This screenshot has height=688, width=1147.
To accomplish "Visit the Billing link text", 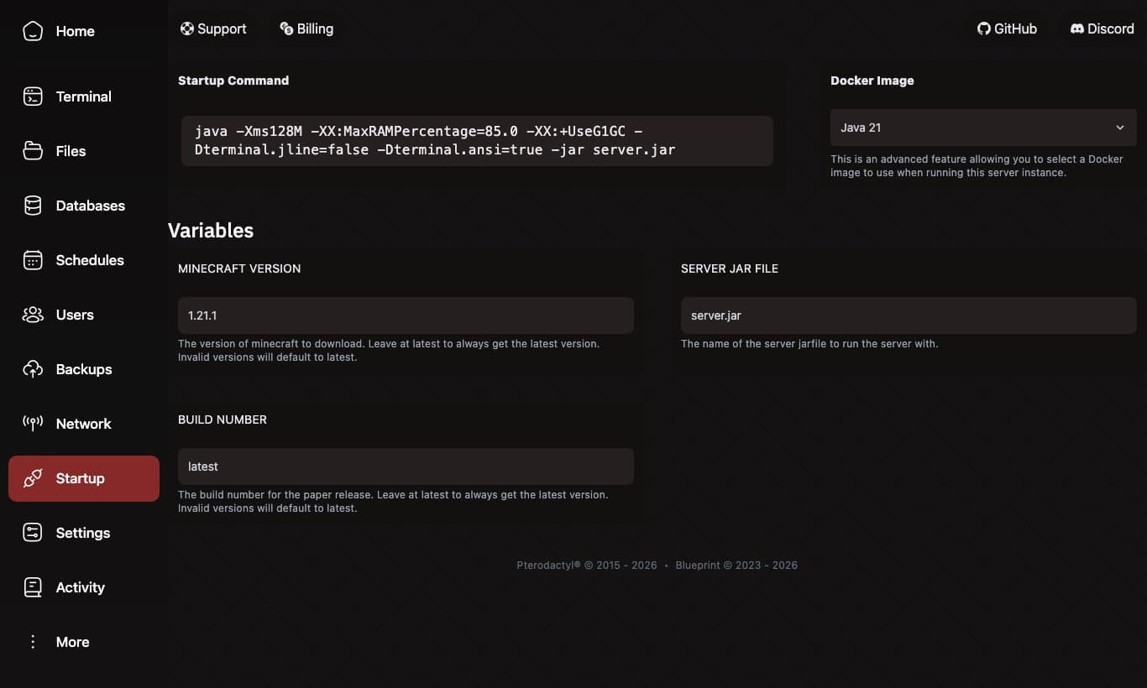I will pyautogui.click(x=315, y=29).
